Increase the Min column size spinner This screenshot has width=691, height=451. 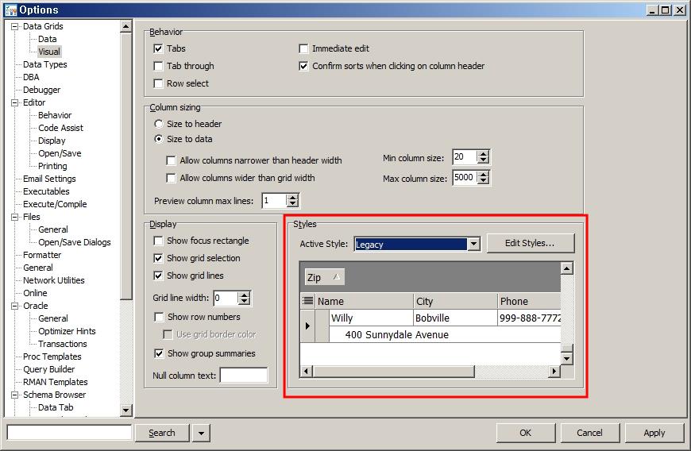tap(484, 153)
